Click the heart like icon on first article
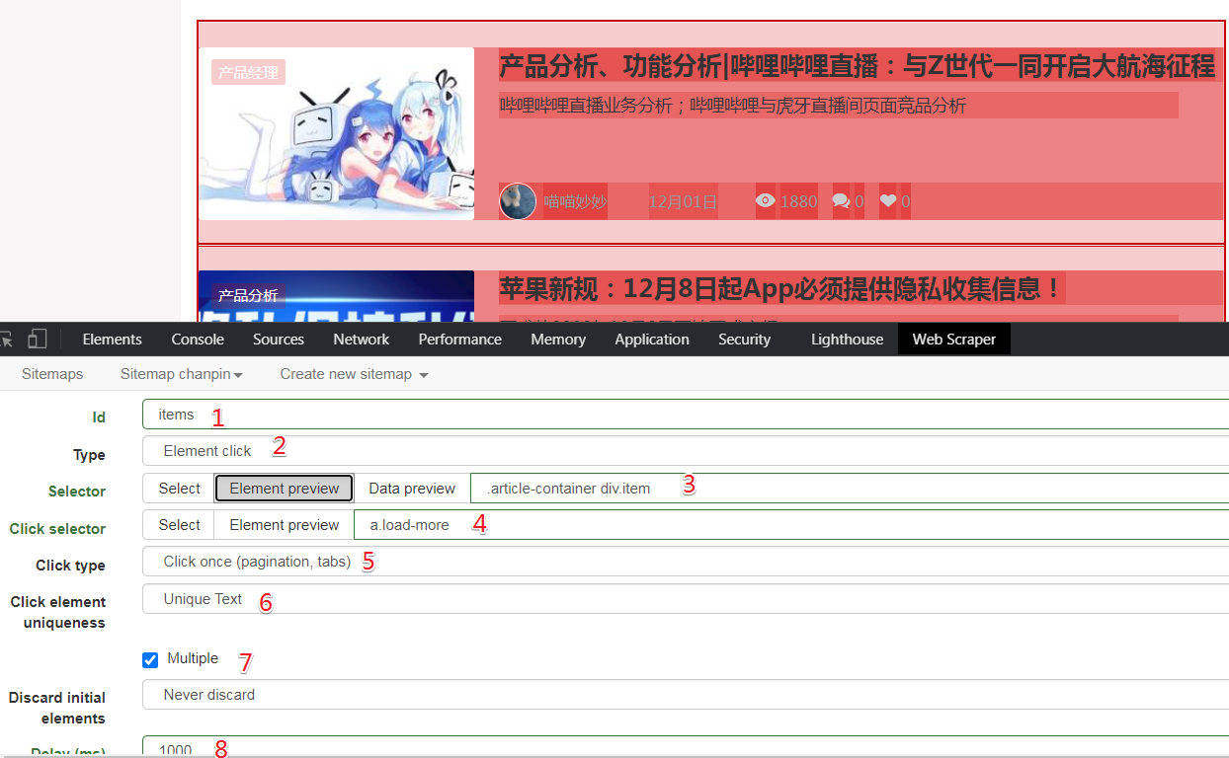This screenshot has height=758, width=1229. [x=887, y=200]
